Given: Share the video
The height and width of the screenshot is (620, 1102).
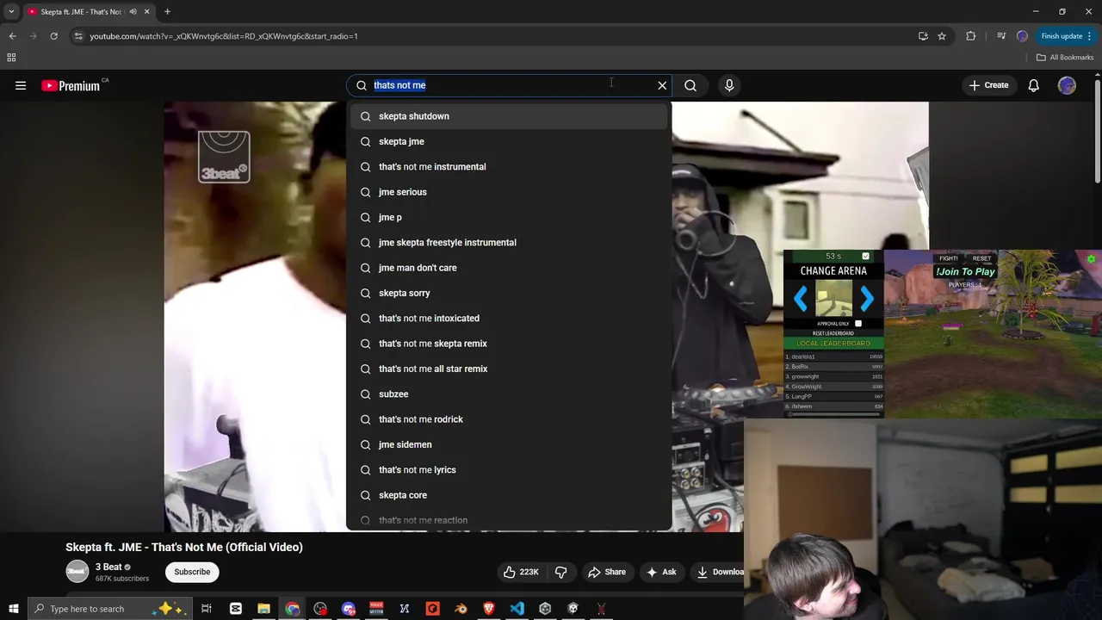Looking at the screenshot, I should [x=606, y=572].
